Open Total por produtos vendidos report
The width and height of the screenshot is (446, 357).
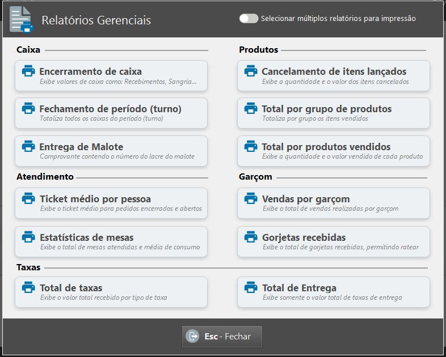334,151
